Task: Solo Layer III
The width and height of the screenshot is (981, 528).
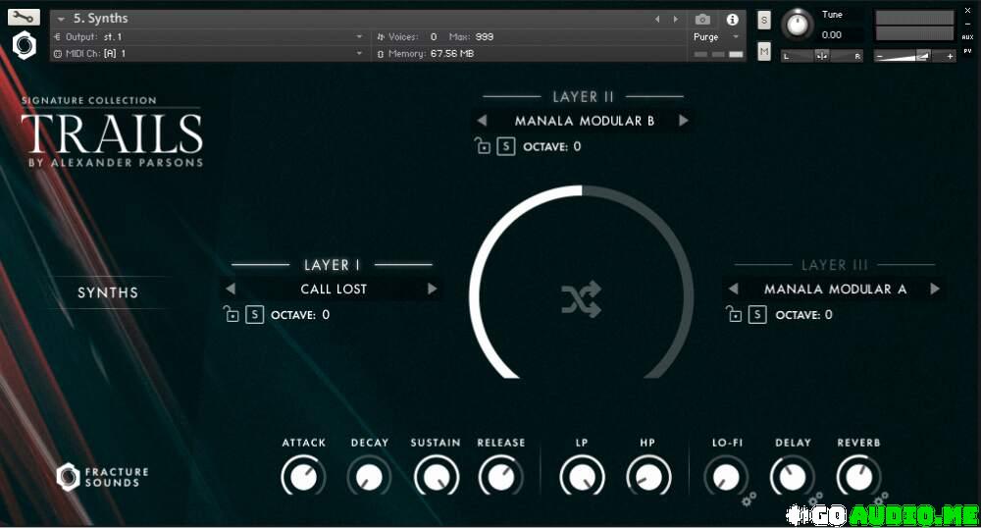Action: click(x=757, y=315)
